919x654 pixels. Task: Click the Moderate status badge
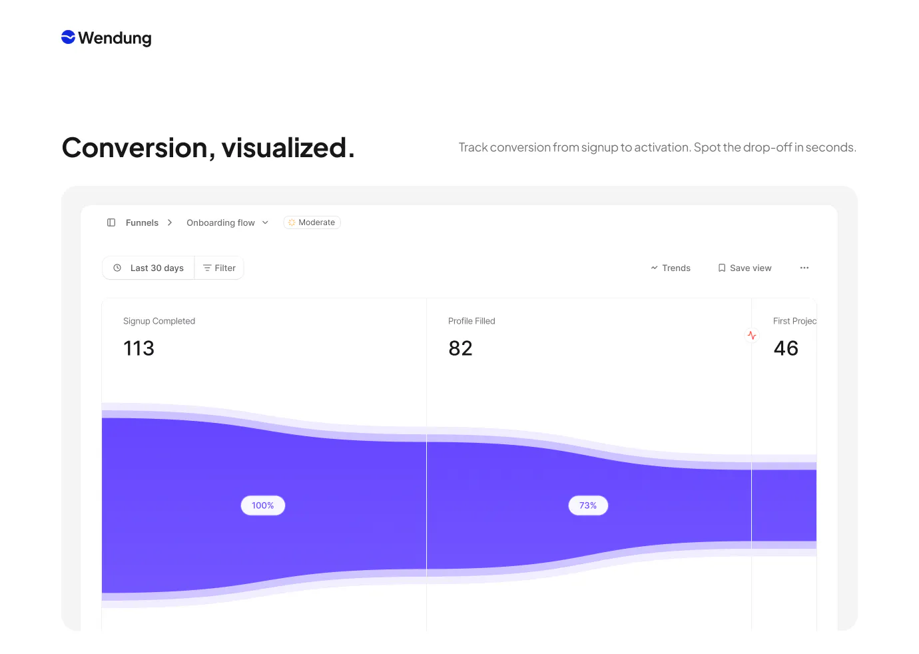(312, 222)
